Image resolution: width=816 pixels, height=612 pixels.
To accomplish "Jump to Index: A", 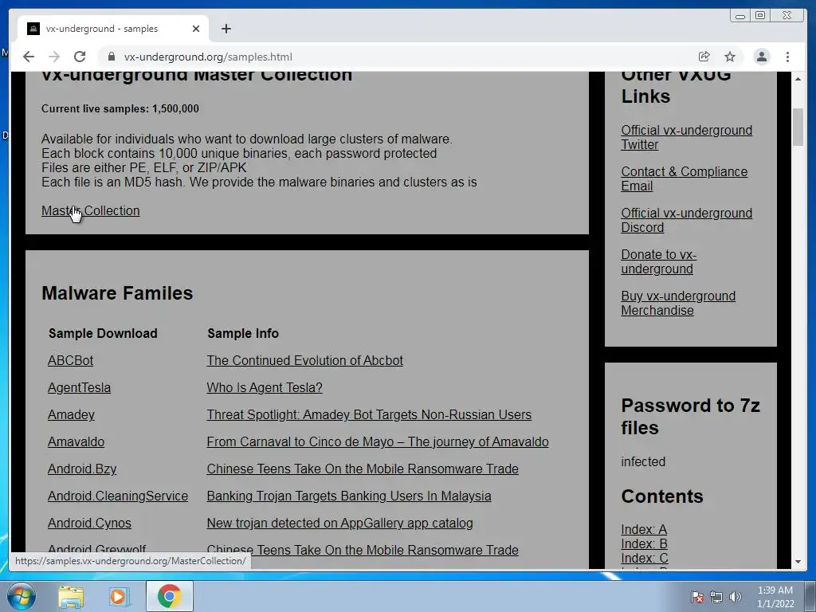I will pos(644,529).
